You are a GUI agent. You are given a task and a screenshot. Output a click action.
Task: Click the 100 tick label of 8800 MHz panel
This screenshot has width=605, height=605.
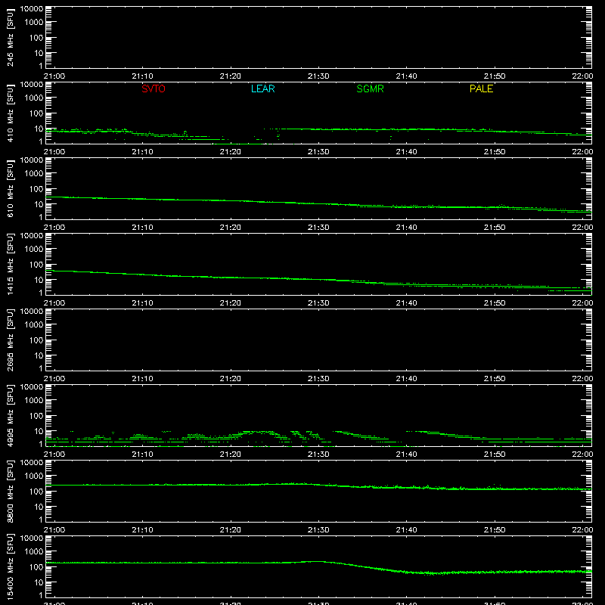point(36,492)
